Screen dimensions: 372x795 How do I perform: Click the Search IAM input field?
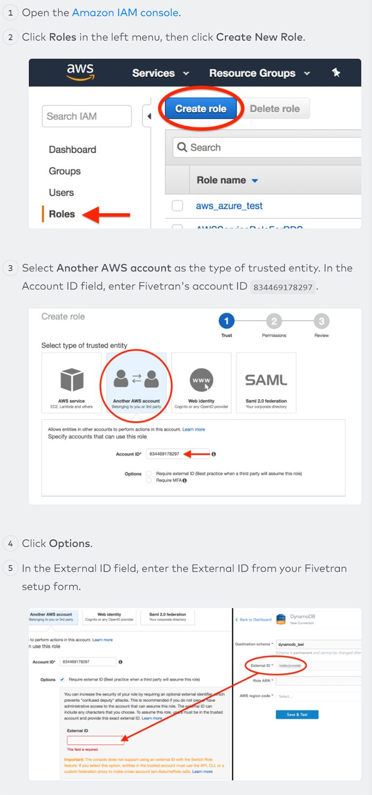87,116
